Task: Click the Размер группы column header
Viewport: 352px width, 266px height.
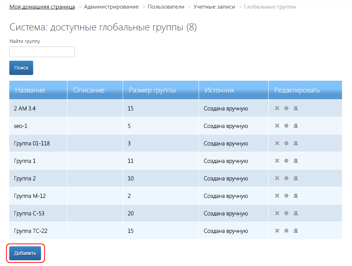Action: (x=152, y=90)
